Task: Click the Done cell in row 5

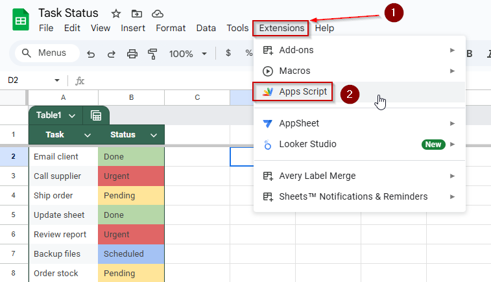Action: tap(131, 215)
